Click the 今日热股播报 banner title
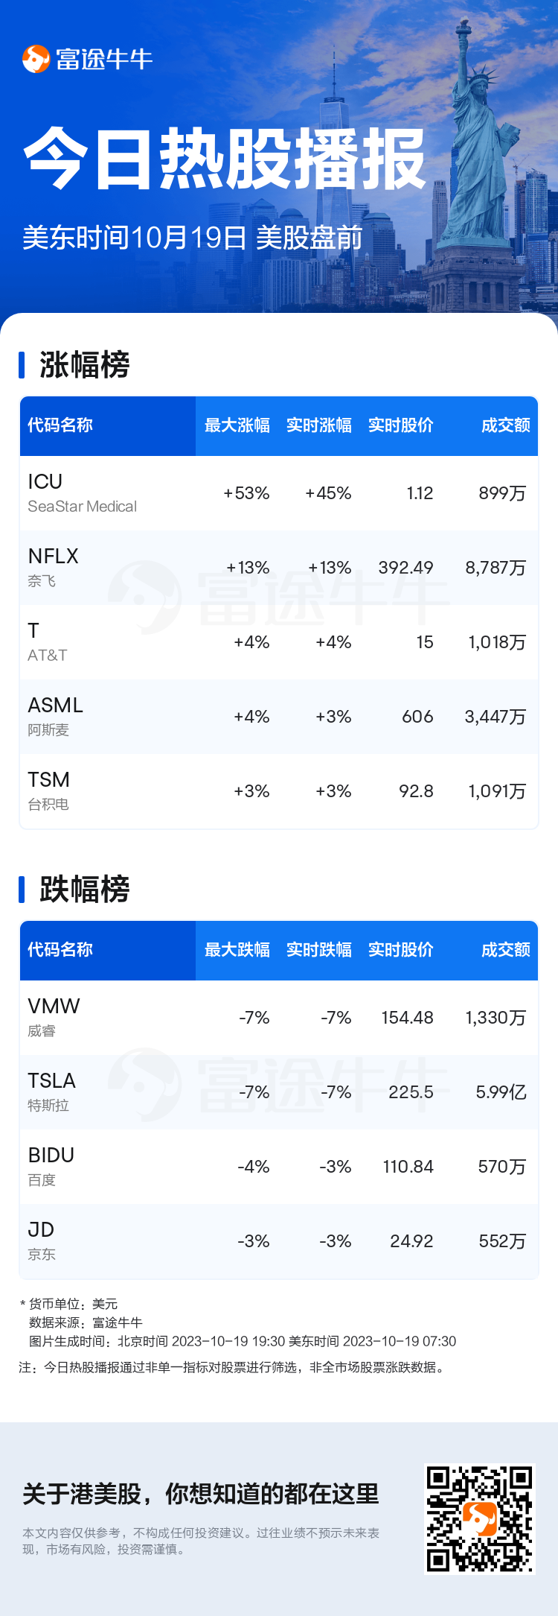The image size is (558, 1616). coord(225,159)
